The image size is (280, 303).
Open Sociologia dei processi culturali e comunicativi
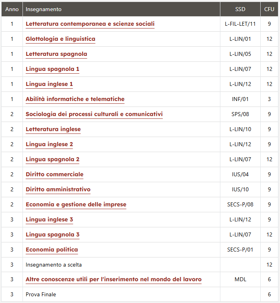(94, 114)
